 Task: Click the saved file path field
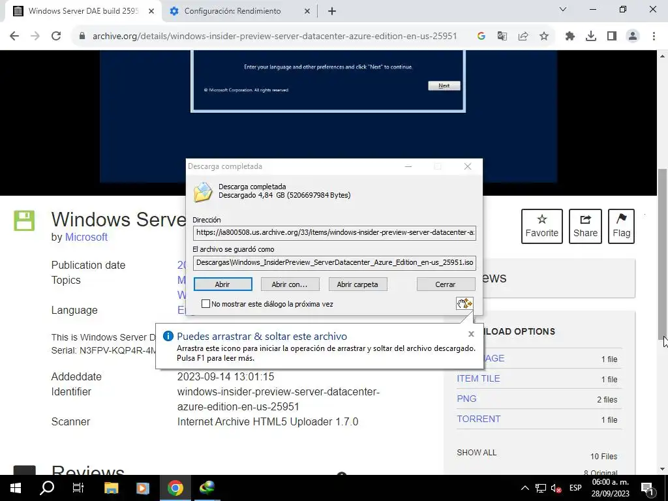pyautogui.click(x=335, y=262)
